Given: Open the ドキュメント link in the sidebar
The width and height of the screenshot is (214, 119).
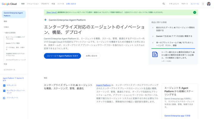Looking at the screenshot, I should pos(12,85).
